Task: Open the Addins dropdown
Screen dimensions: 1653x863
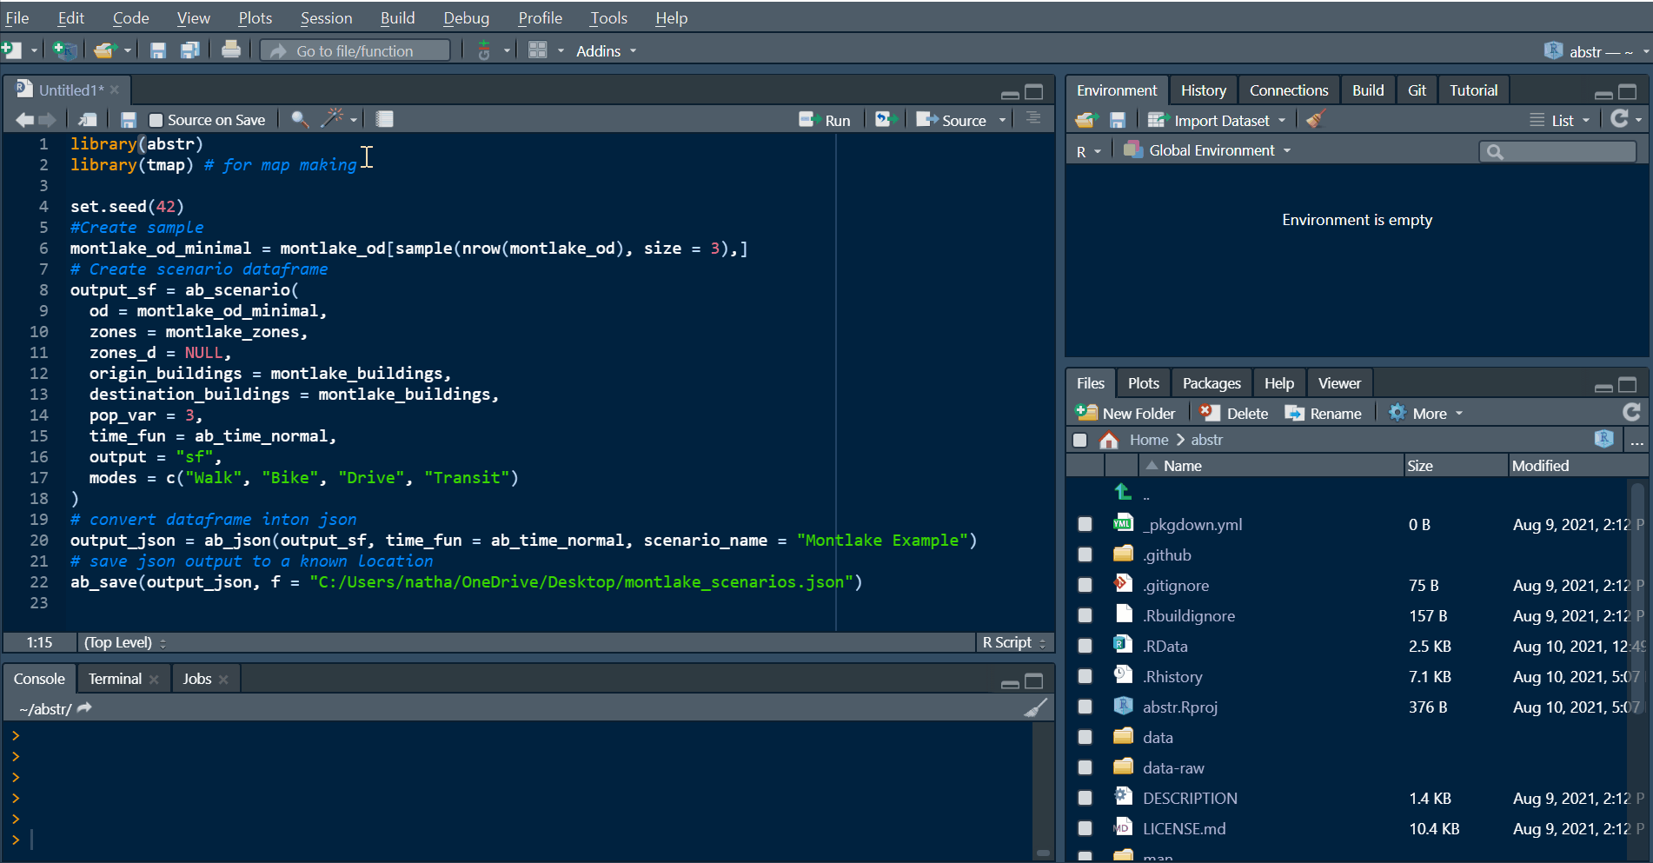Action: pos(606,51)
